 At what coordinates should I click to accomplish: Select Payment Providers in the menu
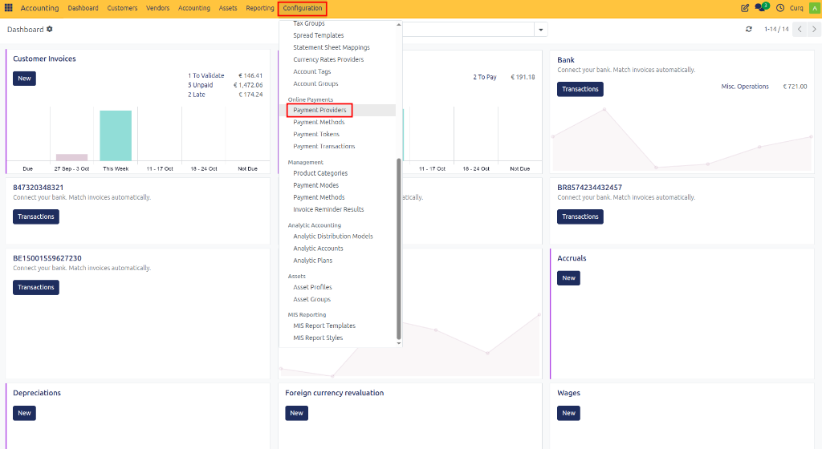(319, 110)
